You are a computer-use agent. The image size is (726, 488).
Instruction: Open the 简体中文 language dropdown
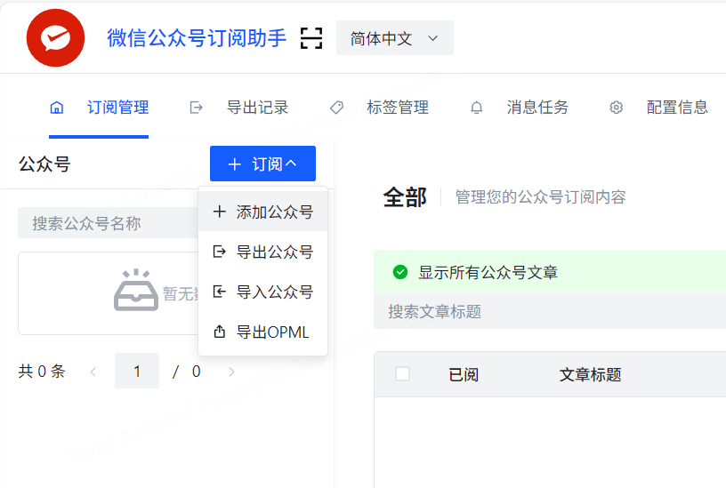tap(394, 38)
